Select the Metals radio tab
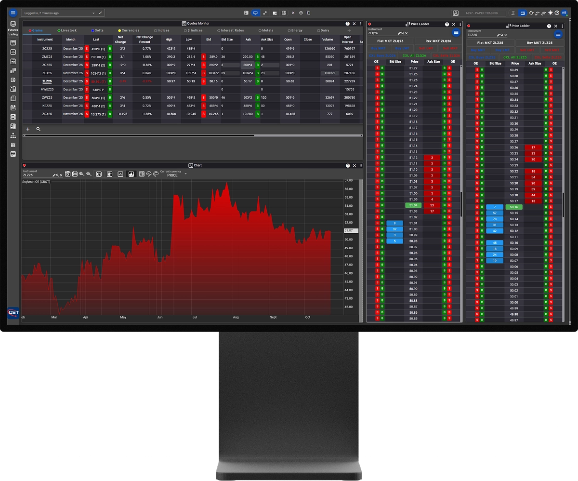 265,30
